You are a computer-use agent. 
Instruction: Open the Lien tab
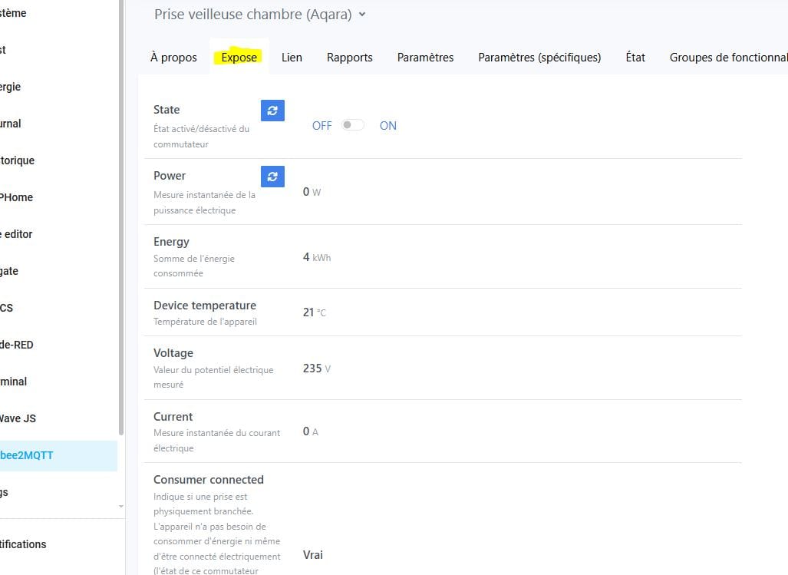(292, 58)
